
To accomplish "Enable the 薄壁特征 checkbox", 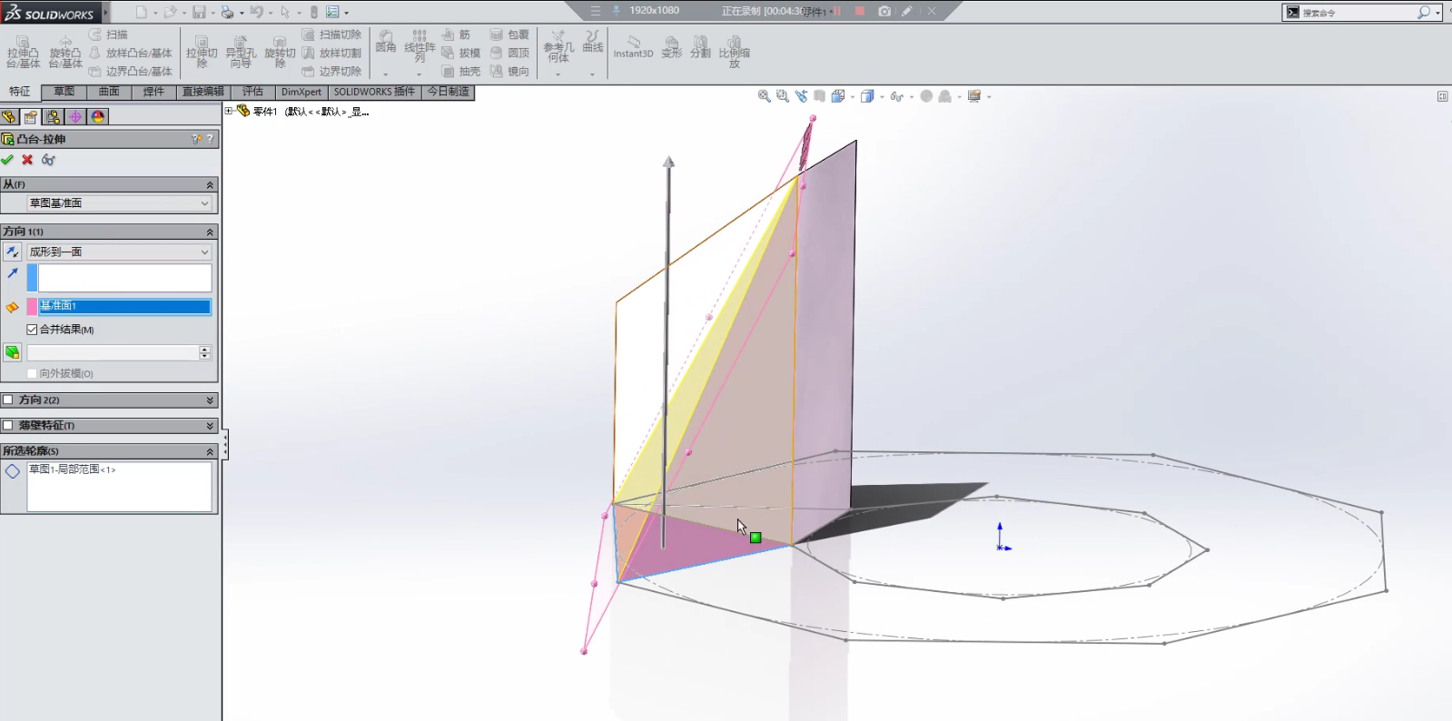I will (8, 425).
